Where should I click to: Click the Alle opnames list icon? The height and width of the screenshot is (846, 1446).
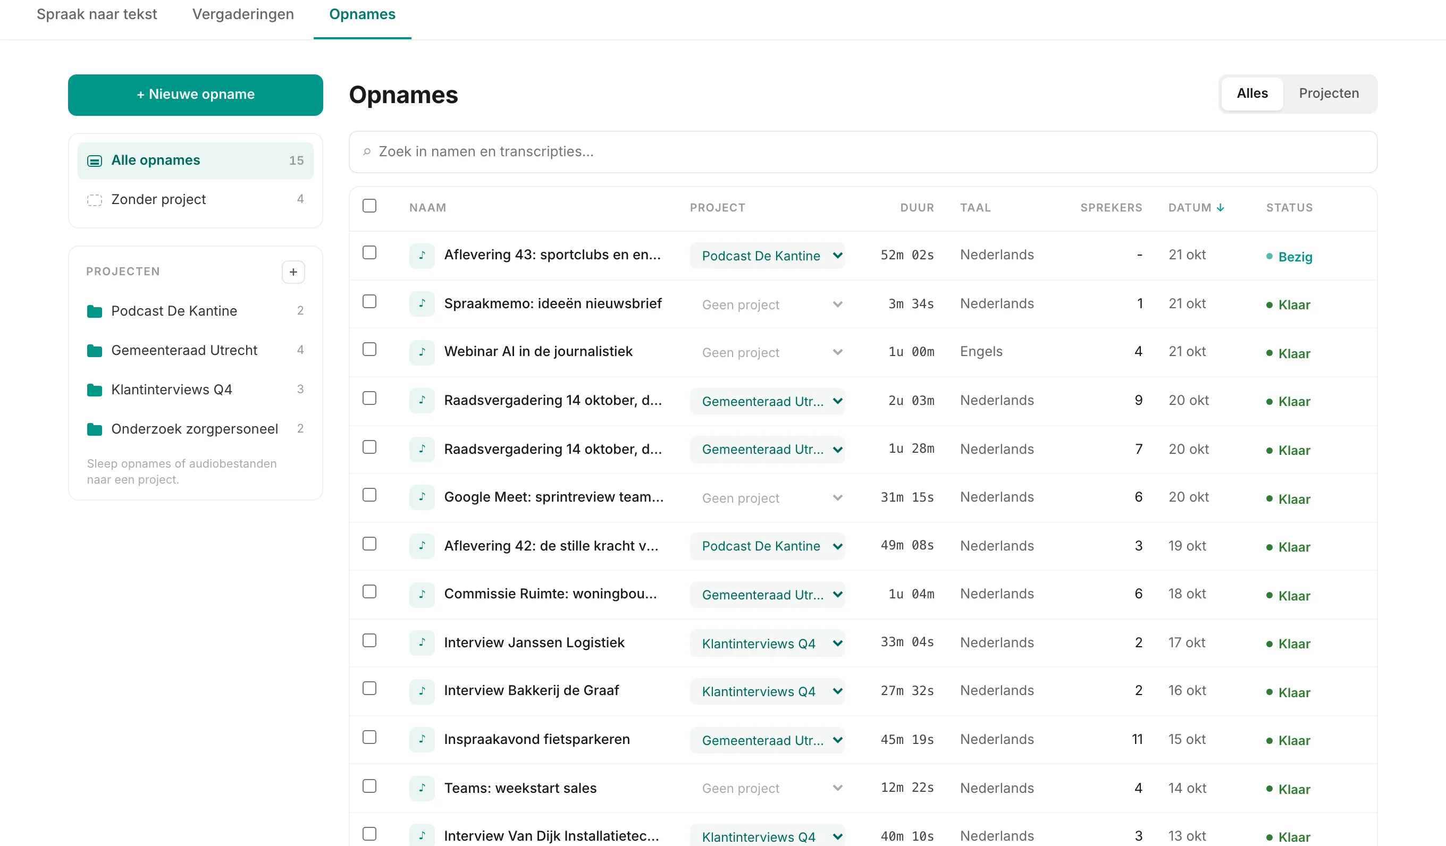click(95, 160)
